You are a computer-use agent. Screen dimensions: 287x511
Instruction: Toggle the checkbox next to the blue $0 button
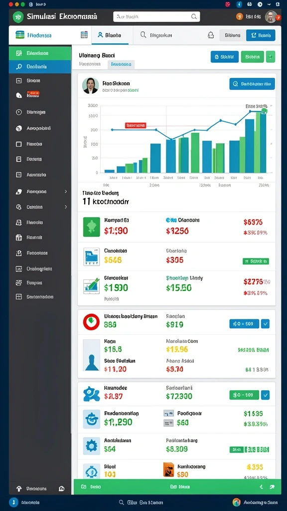[266, 323]
